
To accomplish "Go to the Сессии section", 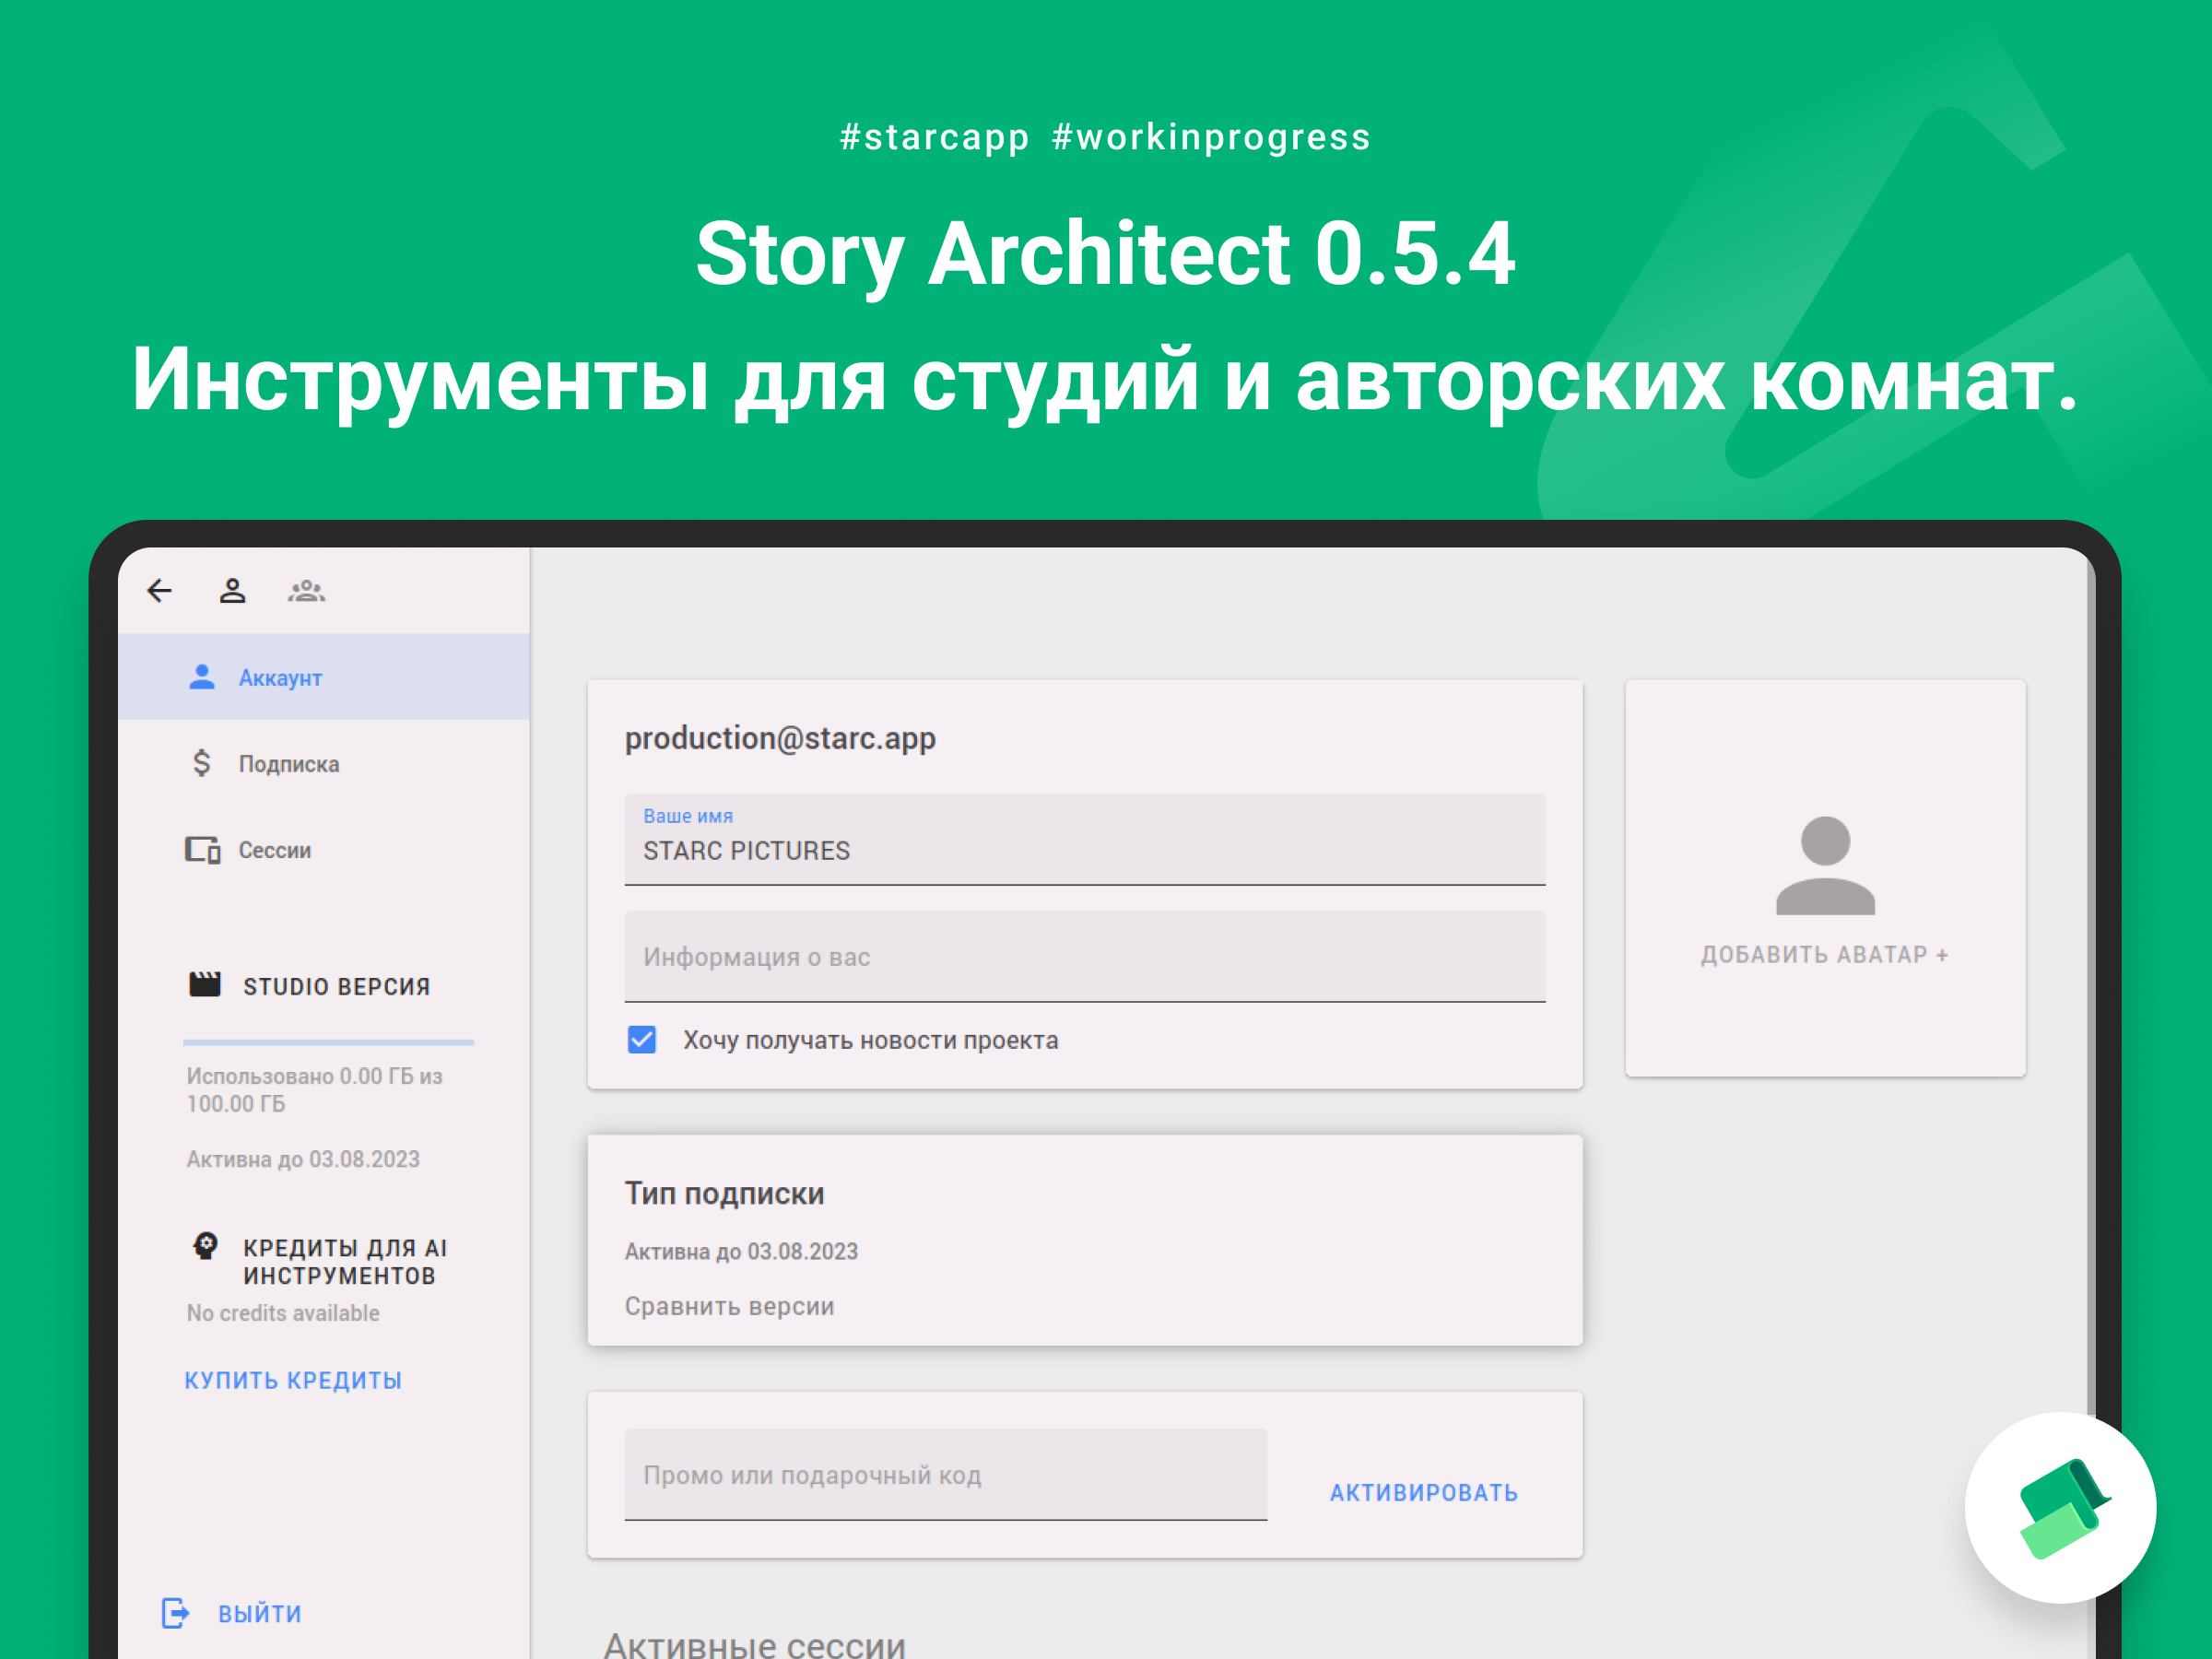I will (x=324, y=850).
